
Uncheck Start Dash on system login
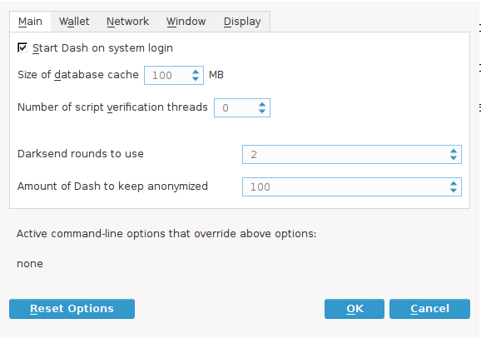[x=22, y=47]
